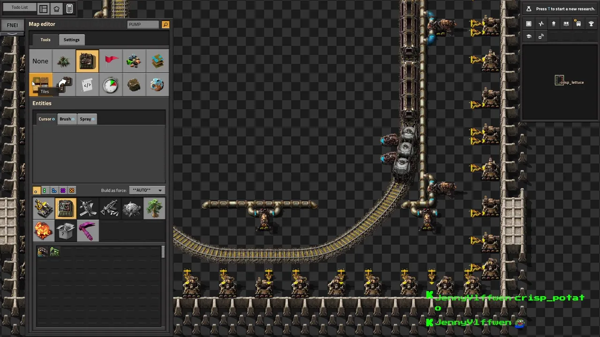Click the chef hat icon
The height and width of the screenshot is (337, 600).
click(56, 8)
